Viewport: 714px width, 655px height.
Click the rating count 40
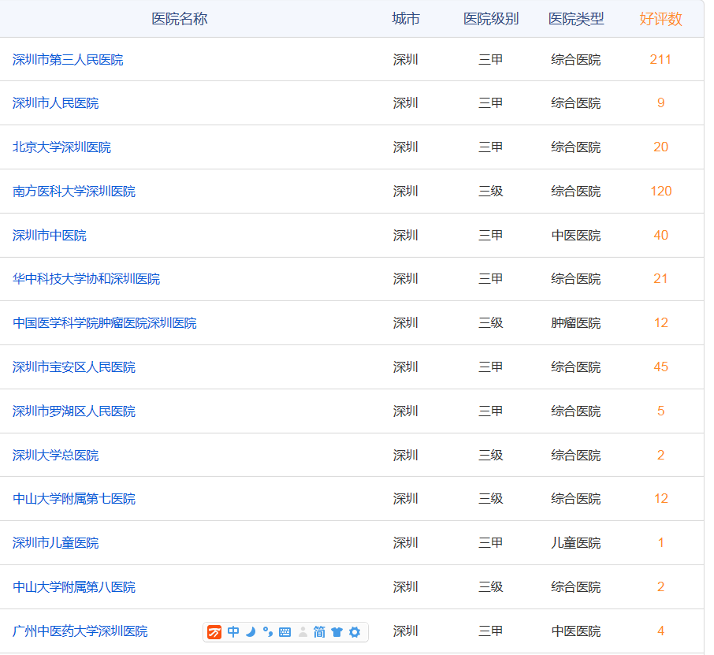[660, 236]
